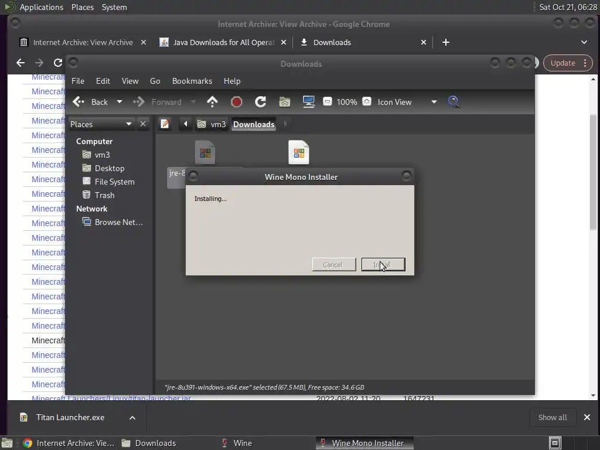Switch to Wine task in bottom panel

click(x=237, y=443)
